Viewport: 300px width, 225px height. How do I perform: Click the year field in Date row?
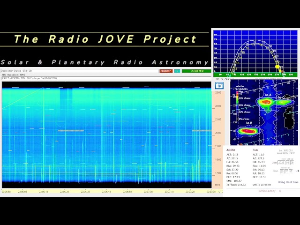point(281,163)
